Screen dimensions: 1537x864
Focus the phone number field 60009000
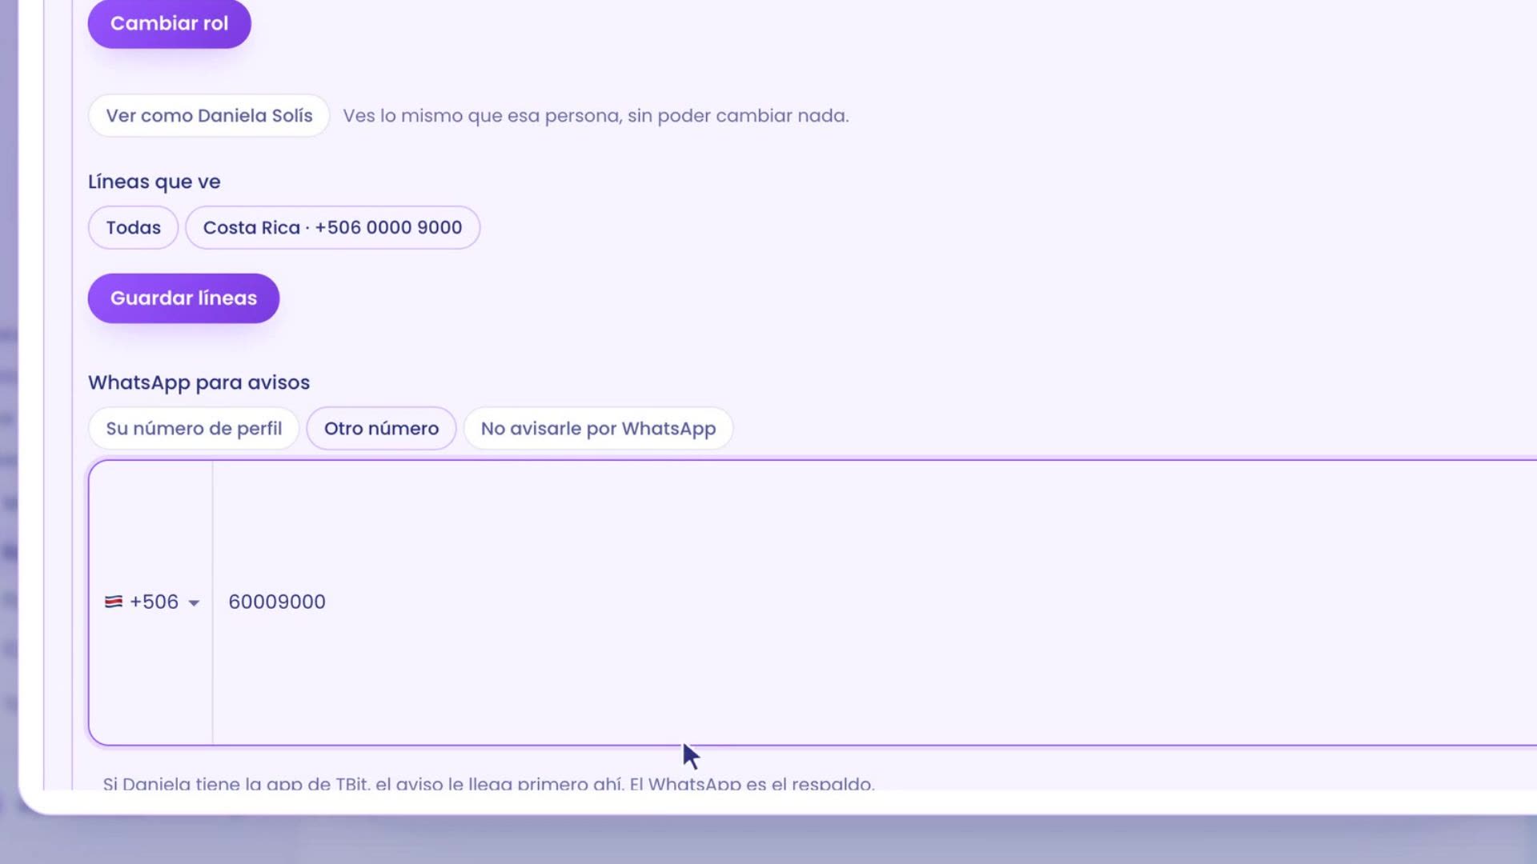coord(874,602)
